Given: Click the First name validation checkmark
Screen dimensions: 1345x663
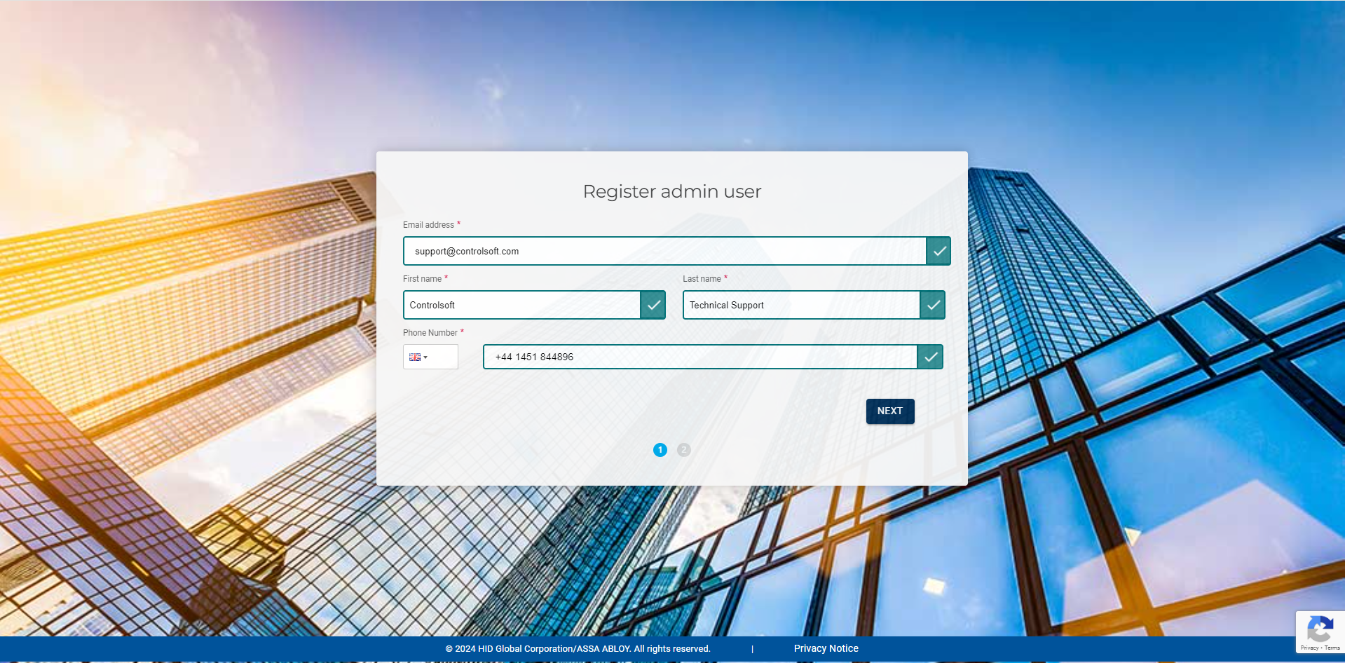Looking at the screenshot, I should [653, 305].
